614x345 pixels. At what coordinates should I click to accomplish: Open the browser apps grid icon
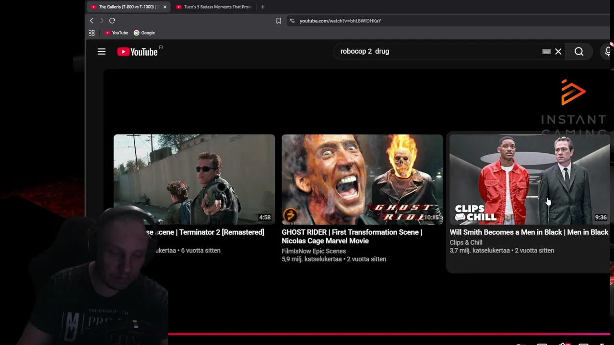click(x=92, y=33)
